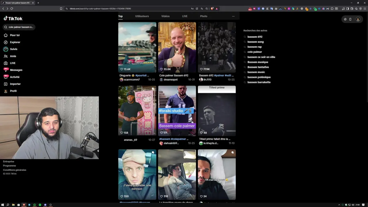Click the Brave Shields lion icon

212,9
